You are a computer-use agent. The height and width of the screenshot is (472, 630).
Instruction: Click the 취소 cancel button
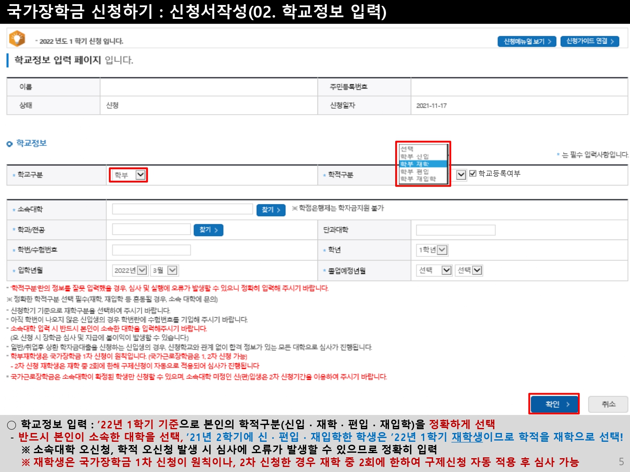click(x=608, y=404)
